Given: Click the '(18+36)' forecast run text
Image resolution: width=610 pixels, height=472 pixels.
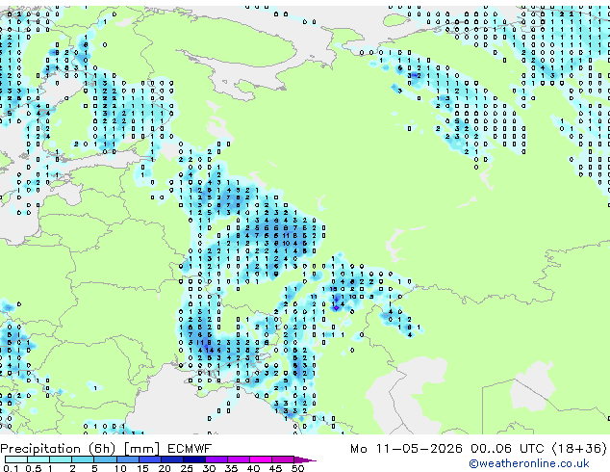Looking at the screenshot, I should point(579,449).
